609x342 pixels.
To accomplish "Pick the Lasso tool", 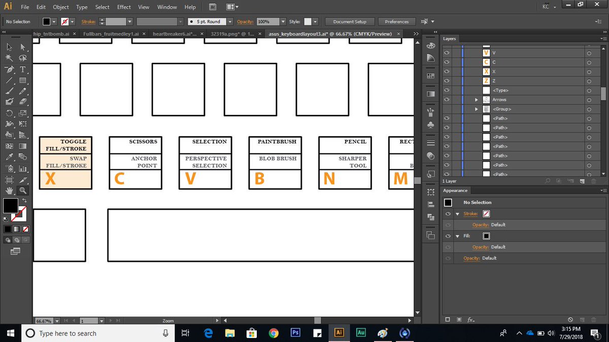I will click(x=23, y=58).
